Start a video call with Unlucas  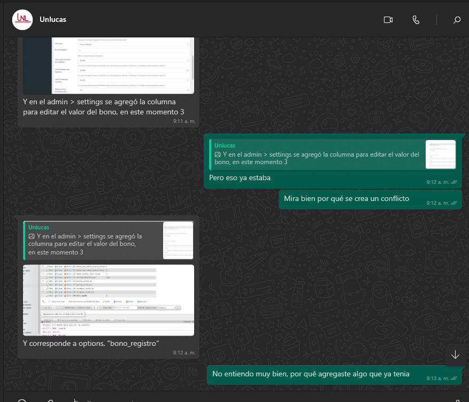[388, 20]
